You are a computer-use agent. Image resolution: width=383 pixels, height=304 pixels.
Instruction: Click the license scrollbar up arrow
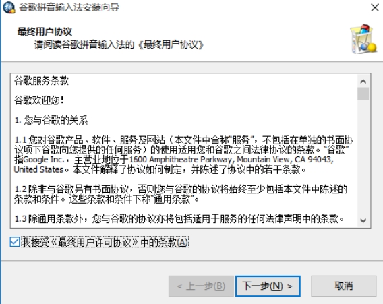[363, 81]
